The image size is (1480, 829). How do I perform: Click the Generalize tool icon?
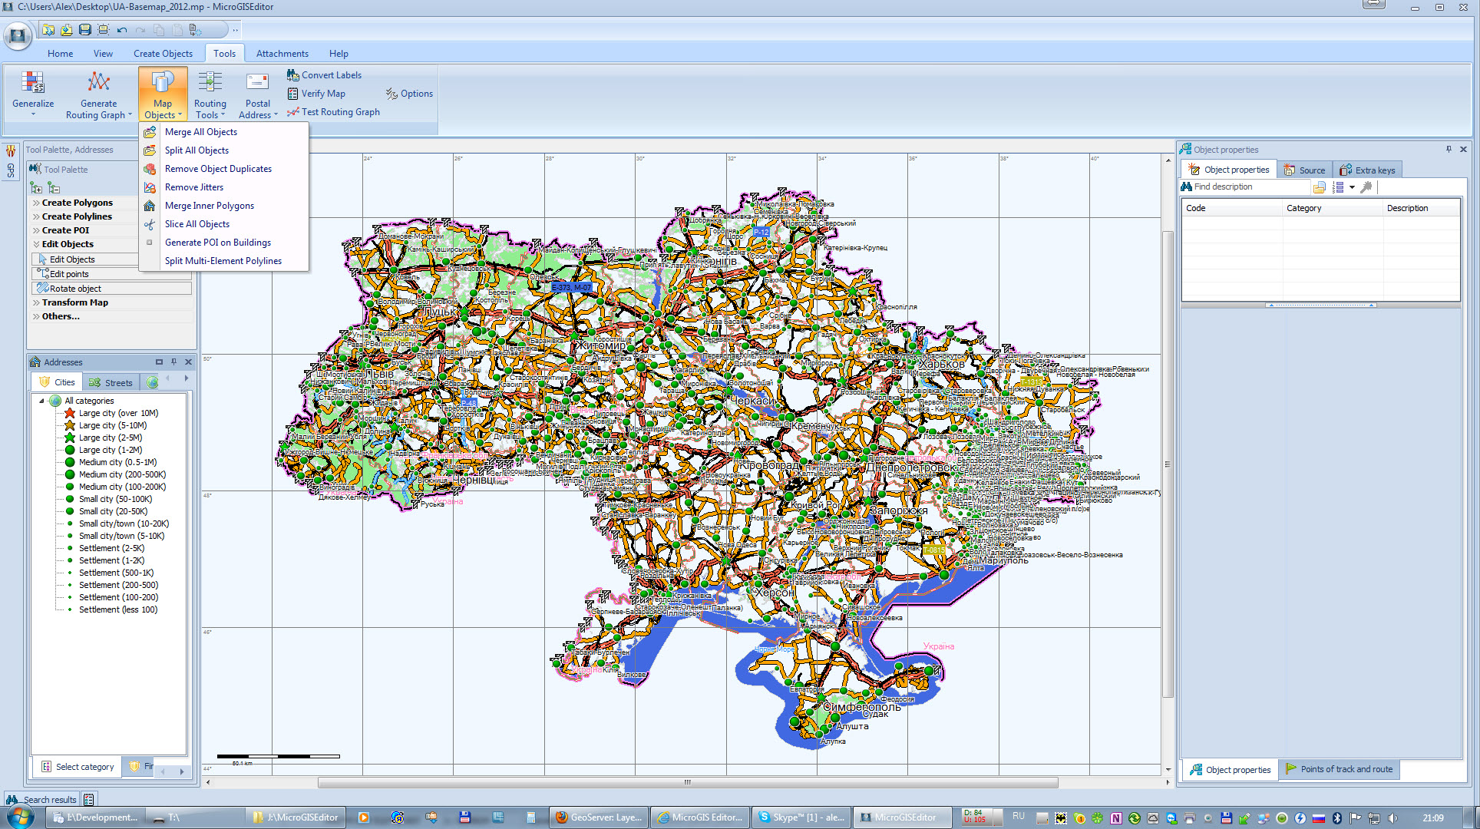click(32, 82)
